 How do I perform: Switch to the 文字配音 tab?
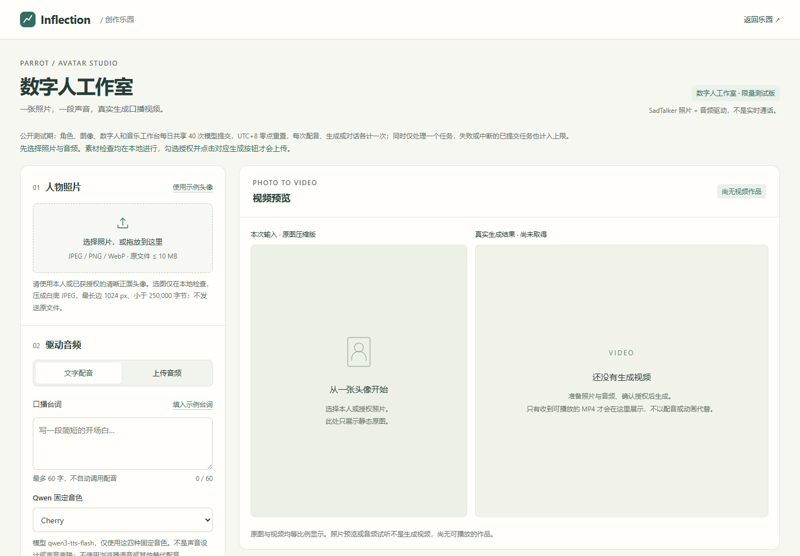(78, 373)
